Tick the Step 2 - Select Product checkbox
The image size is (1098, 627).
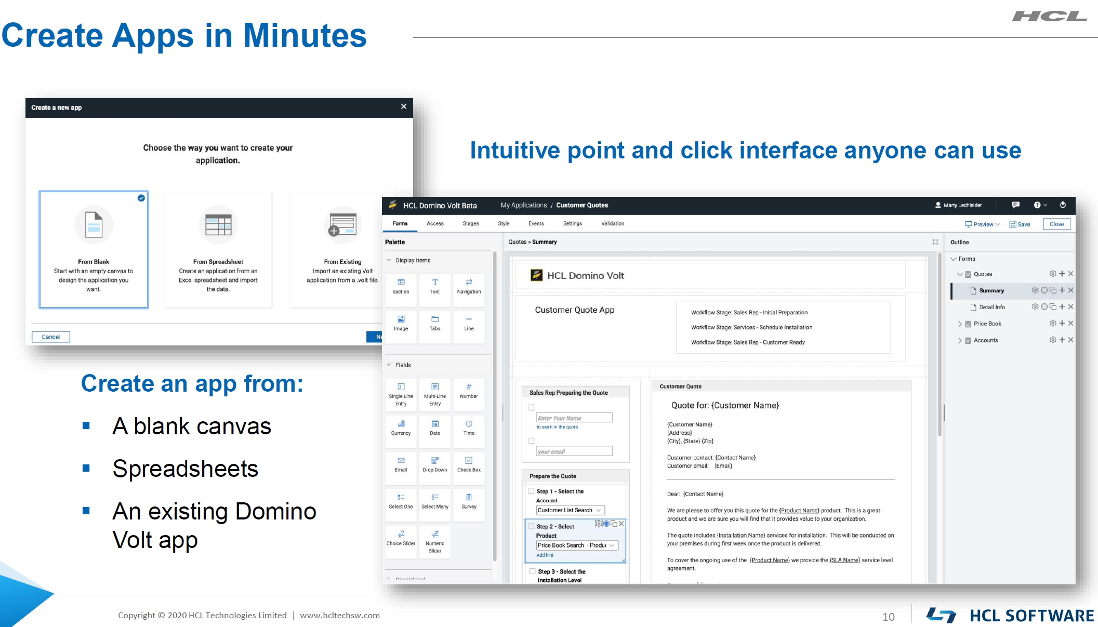[531, 526]
